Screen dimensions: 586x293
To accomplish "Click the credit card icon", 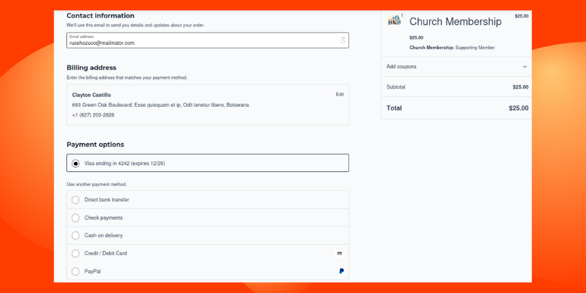I will coord(339,253).
